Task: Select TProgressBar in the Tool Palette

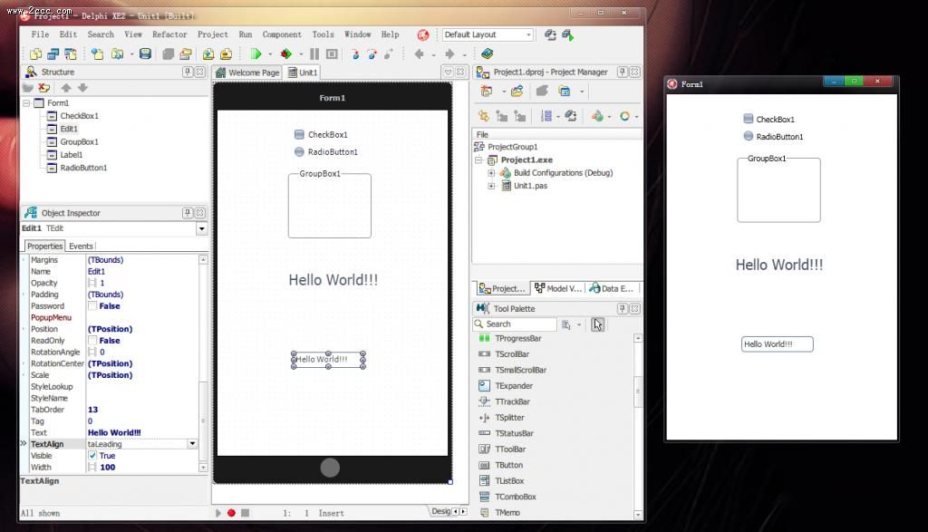Action: [511, 338]
